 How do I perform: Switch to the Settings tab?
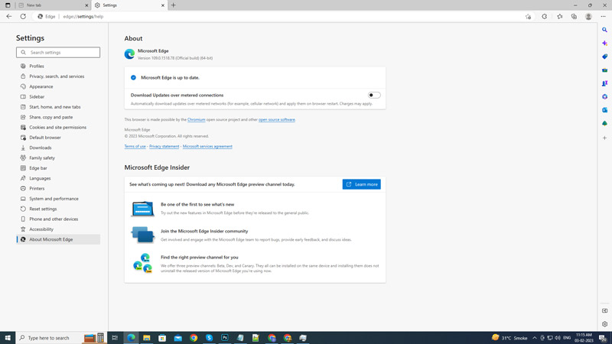coord(129,5)
